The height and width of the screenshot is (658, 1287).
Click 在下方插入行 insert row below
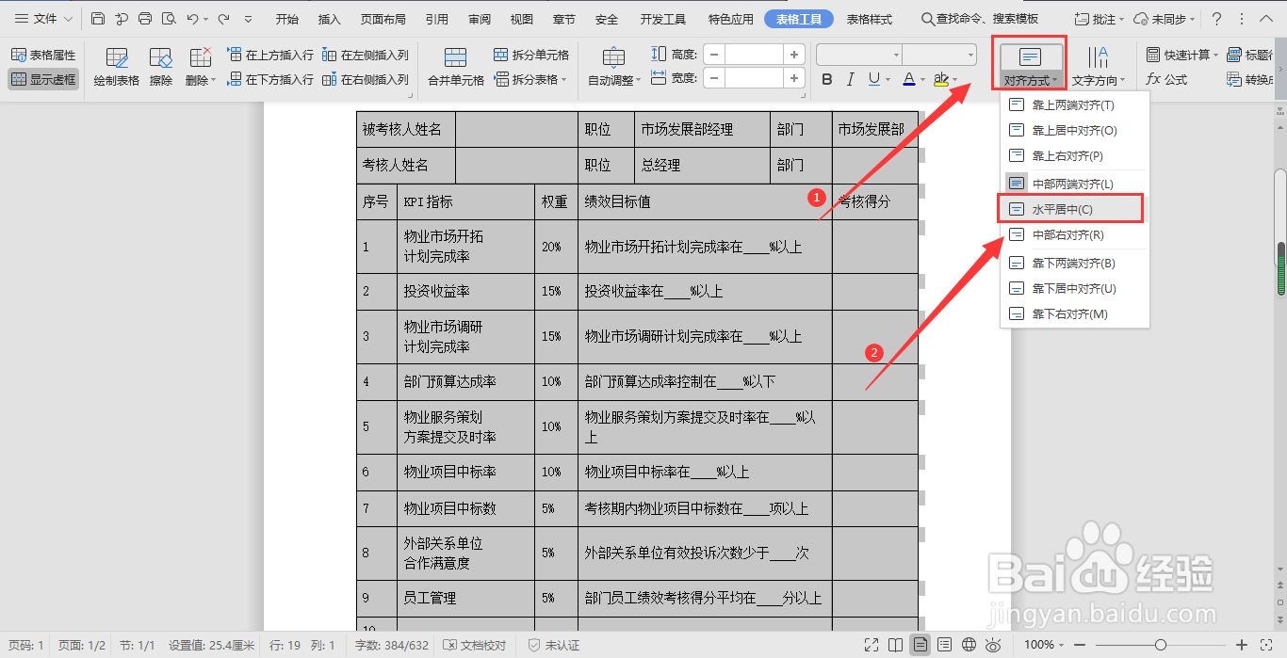(270, 80)
